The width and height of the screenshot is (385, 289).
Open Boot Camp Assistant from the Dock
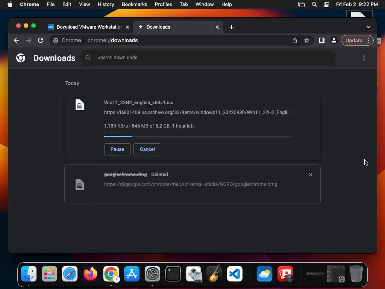coord(194,274)
